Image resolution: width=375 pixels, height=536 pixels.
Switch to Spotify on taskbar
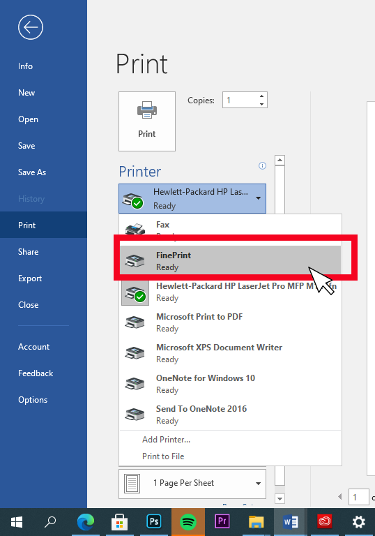point(187,522)
